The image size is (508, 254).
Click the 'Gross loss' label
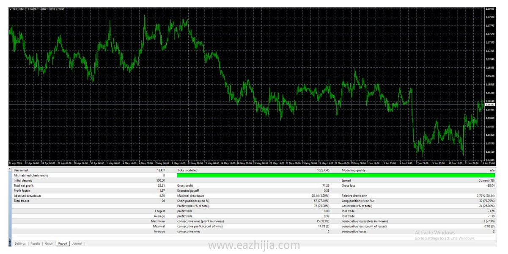[349, 185]
